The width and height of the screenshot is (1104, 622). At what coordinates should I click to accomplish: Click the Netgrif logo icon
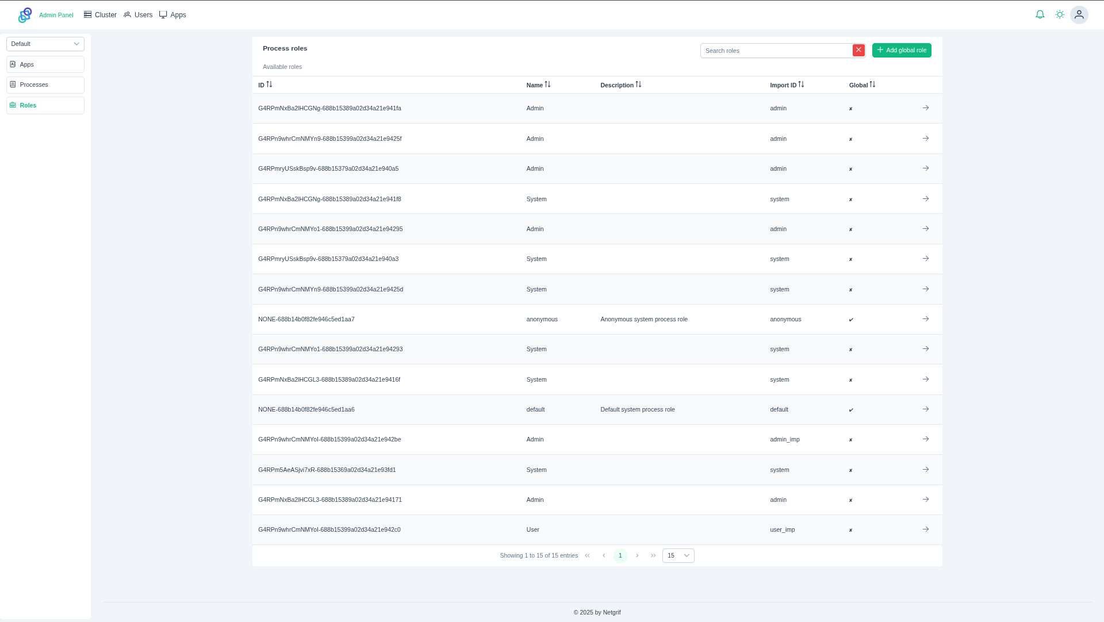[x=25, y=15]
